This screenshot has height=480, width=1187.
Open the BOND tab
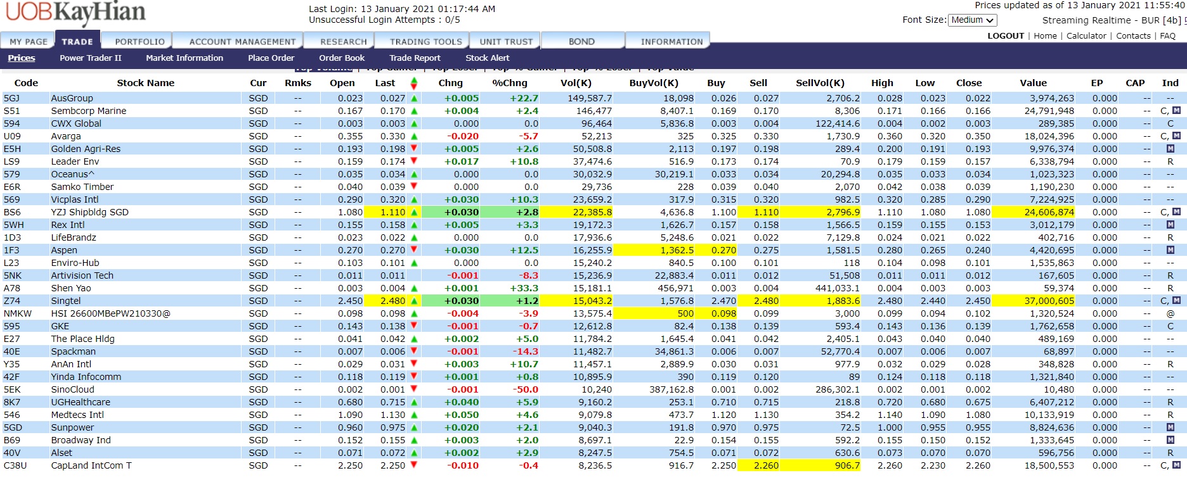581,42
